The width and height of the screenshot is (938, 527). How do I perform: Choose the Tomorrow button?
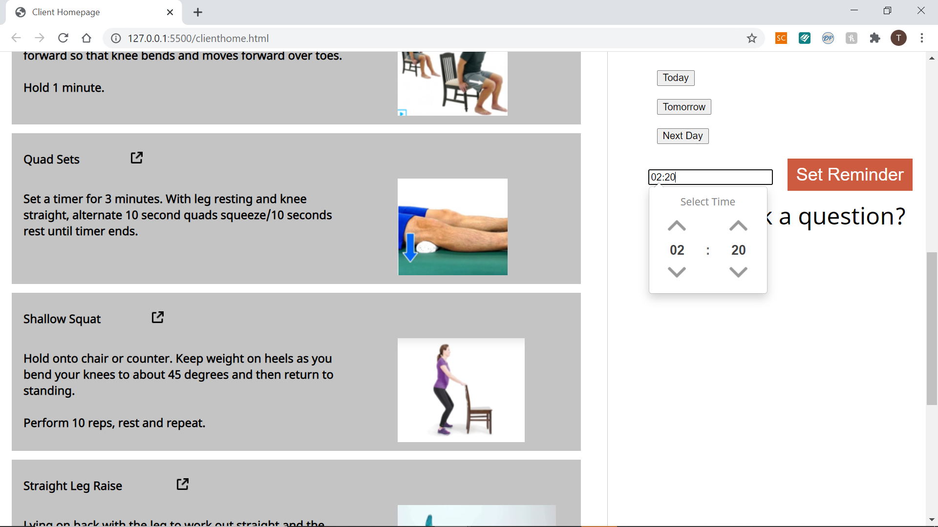tap(683, 107)
